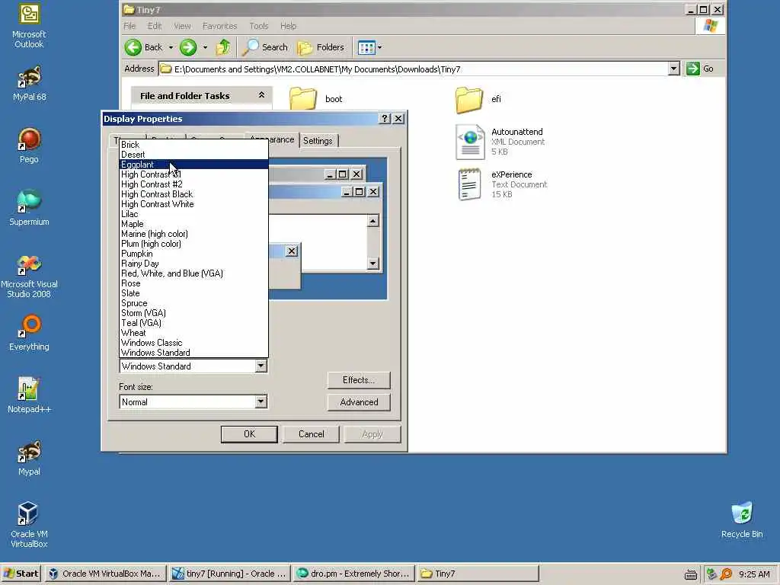Go up one folder level
This screenshot has height=585, width=780.
click(x=223, y=47)
